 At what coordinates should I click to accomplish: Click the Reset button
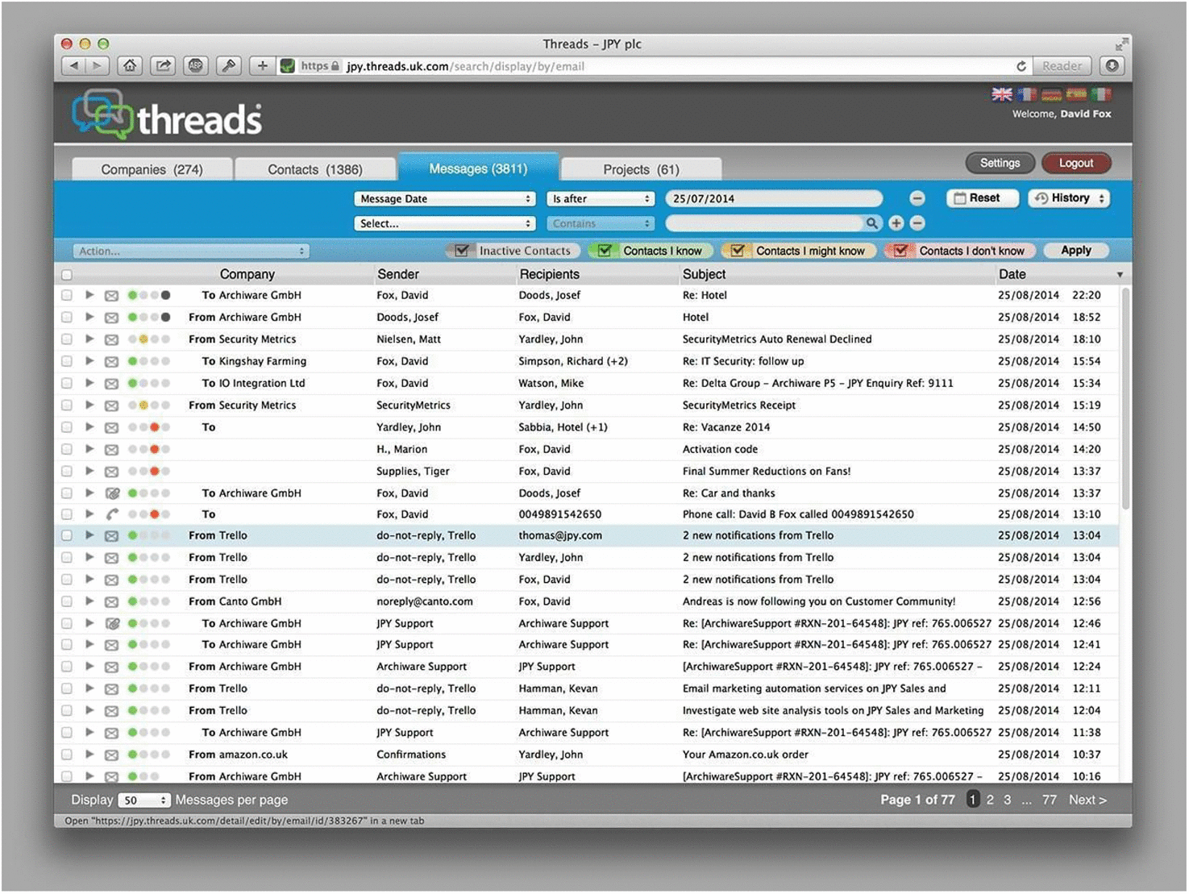983,198
